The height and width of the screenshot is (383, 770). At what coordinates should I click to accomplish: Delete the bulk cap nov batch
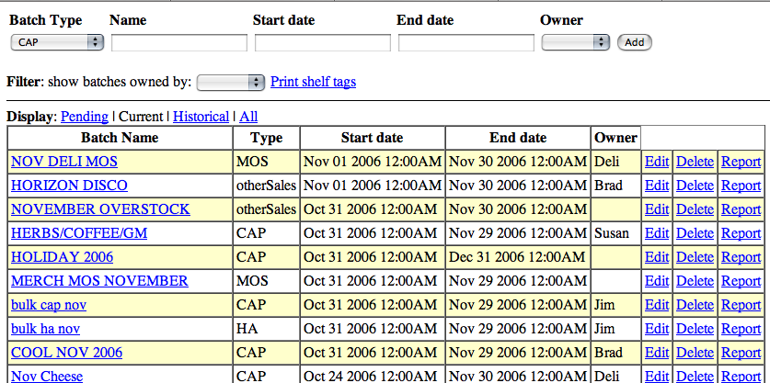[x=695, y=305]
